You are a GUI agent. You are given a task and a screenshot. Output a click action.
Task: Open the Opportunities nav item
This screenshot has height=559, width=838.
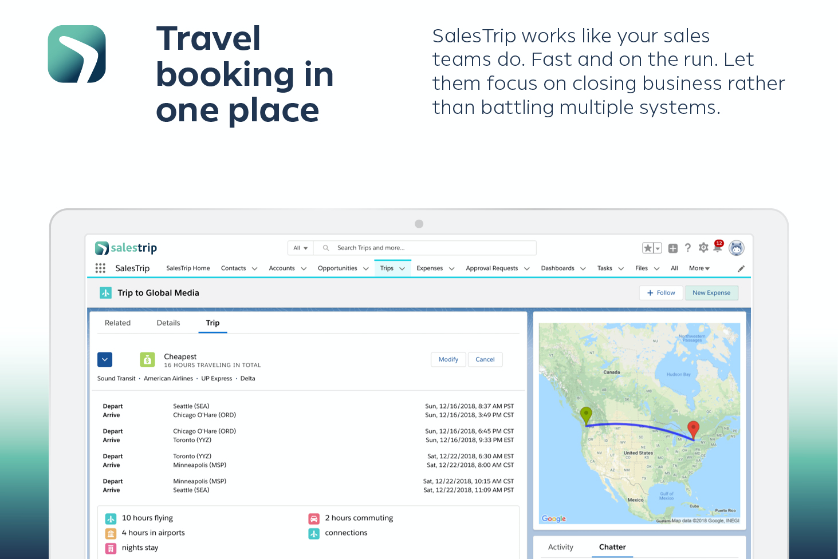tap(337, 268)
